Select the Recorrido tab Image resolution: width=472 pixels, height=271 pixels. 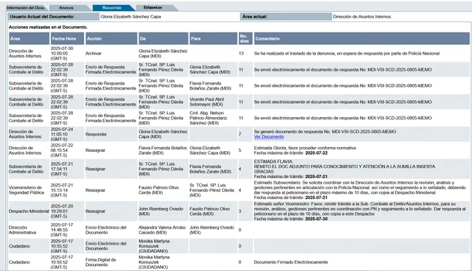point(112,8)
